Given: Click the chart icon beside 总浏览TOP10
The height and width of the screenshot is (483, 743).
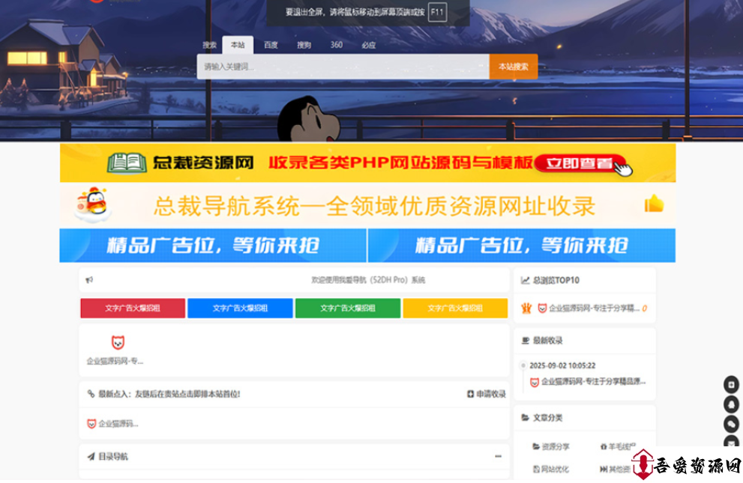Looking at the screenshot, I should [x=525, y=281].
